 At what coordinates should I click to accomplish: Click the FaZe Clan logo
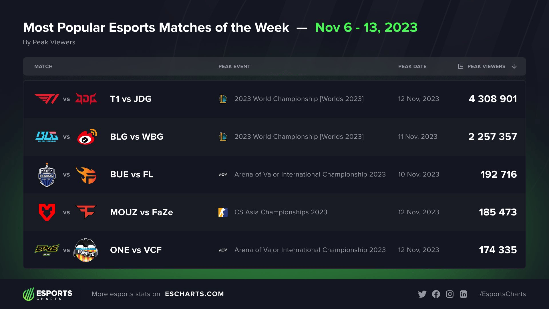86,212
